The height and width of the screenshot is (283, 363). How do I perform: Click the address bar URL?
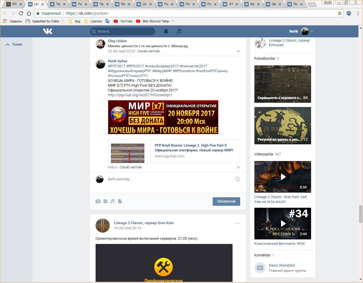click(x=87, y=13)
